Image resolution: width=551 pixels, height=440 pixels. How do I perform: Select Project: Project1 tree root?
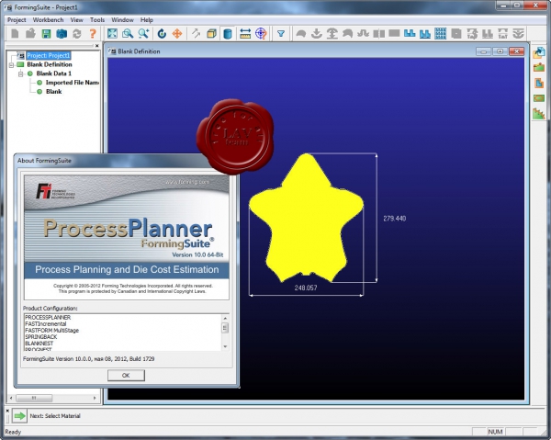pos(49,55)
